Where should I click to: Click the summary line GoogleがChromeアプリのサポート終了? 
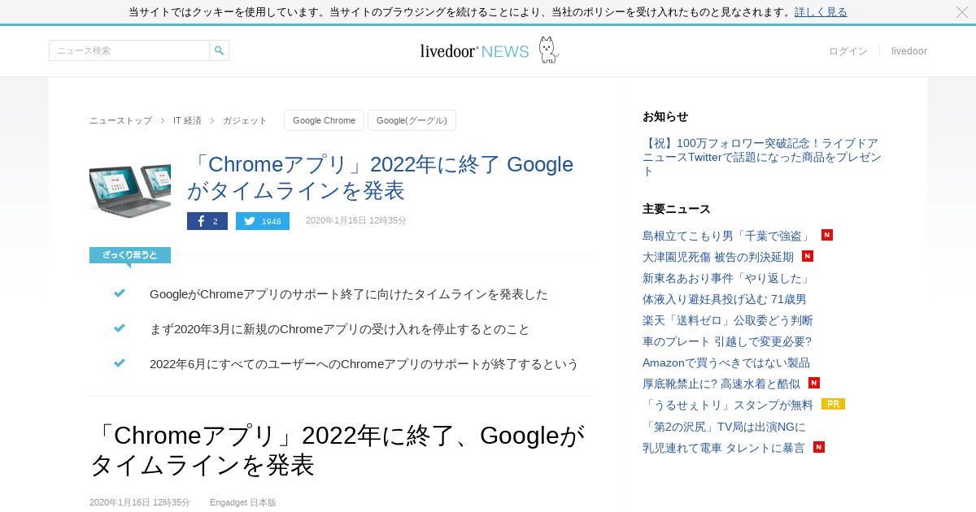tap(349, 294)
